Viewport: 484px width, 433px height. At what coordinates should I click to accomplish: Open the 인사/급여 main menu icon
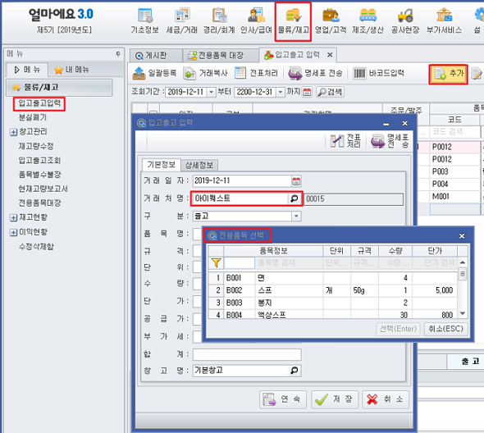(256, 21)
